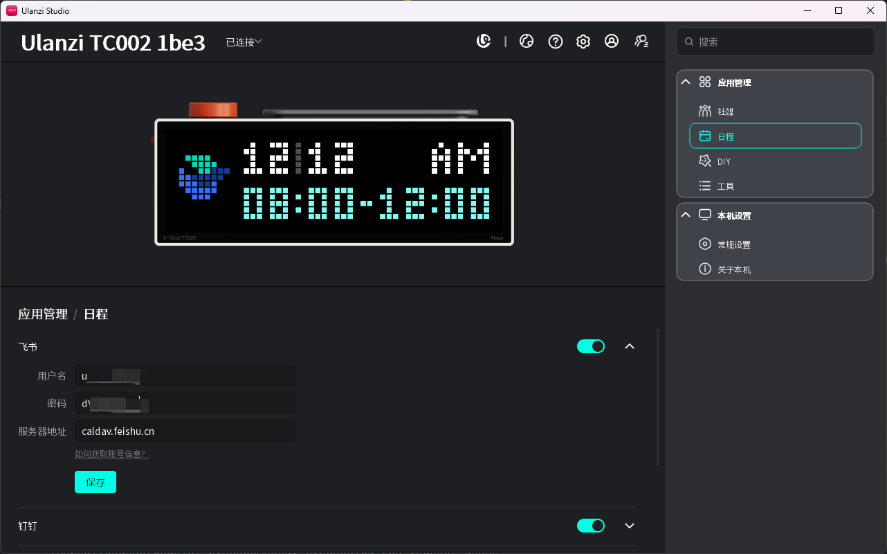Open 关于本机 info page
887x554 pixels.
coord(775,269)
